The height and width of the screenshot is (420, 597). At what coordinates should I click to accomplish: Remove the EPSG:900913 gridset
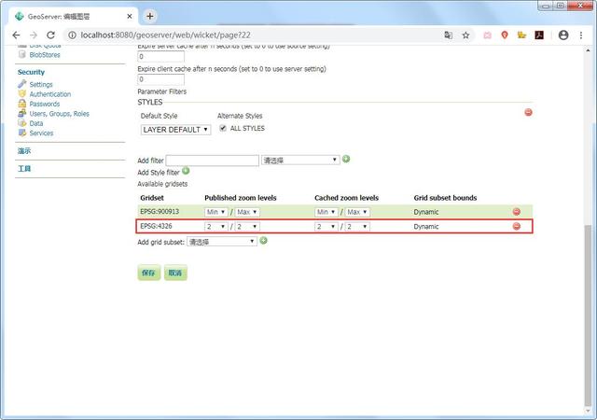pos(516,212)
